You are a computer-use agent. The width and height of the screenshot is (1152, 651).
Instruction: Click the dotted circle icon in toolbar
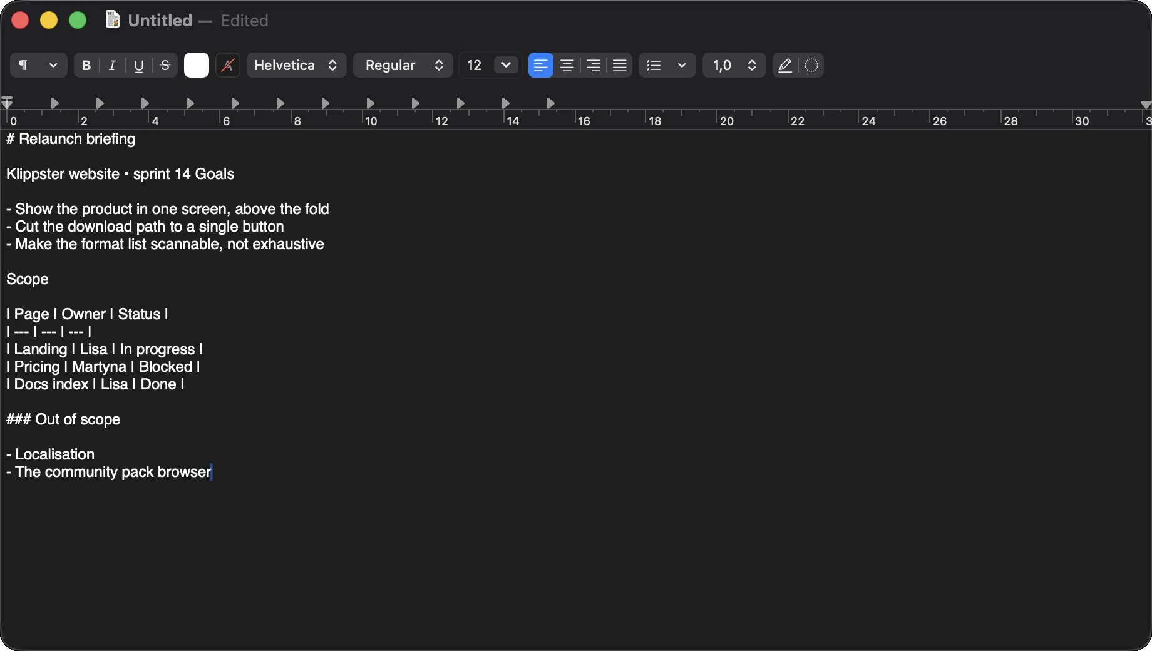tap(811, 65)
